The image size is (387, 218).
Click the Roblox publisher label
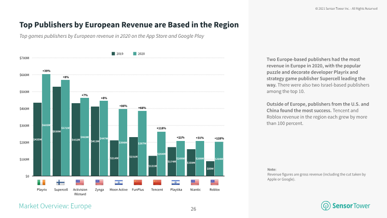pyautogui.click(x=214, y=189)
